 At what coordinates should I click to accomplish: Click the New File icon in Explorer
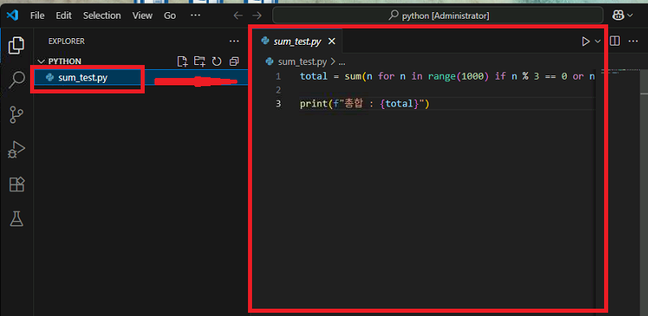click(182, 62)
